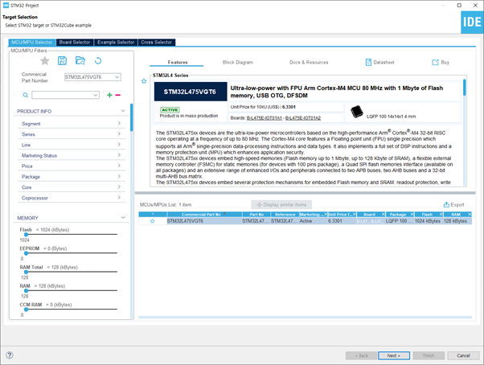Click the search text input field

coord(65,95)
